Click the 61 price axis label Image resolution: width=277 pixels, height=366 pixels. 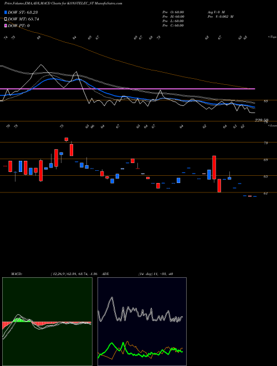coord(266,194)
